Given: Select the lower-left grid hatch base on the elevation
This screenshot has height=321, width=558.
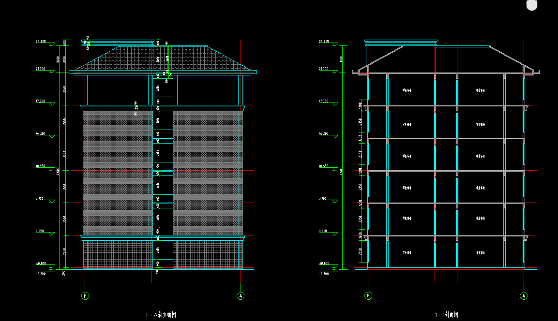Looking at the screenshot, I should click(x=117, y=254).
